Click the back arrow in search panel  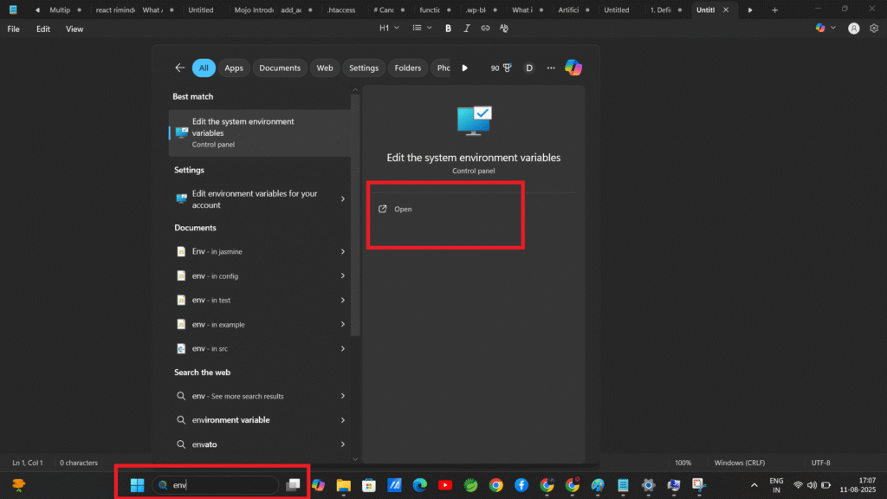(x=180, y=68)
